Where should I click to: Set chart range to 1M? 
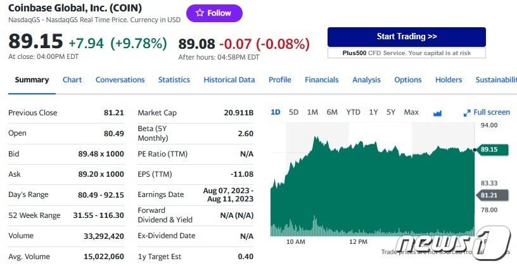[312, 112]
